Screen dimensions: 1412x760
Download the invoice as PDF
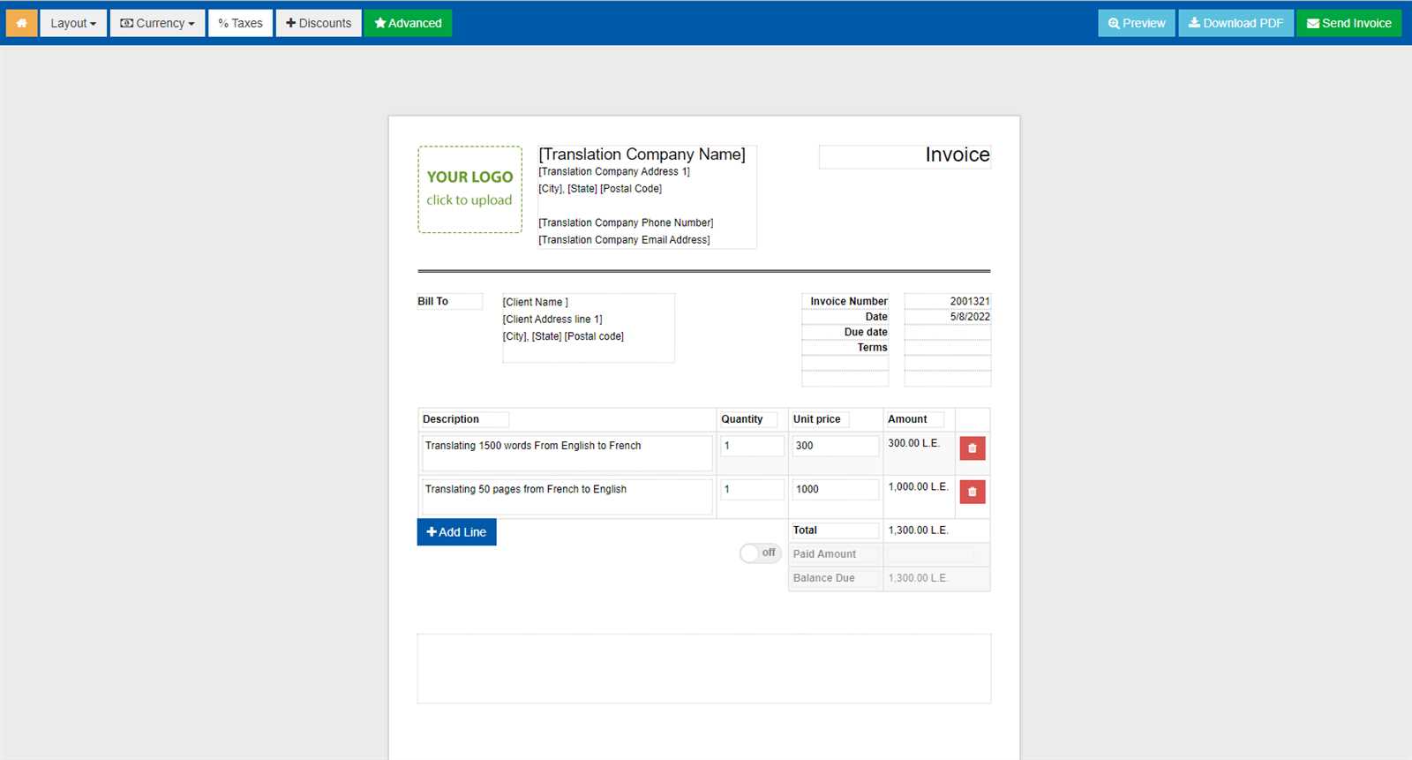coord(1235,23)
